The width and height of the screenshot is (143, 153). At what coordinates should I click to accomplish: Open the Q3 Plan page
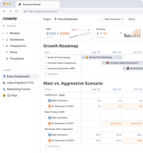click(20, 96)
